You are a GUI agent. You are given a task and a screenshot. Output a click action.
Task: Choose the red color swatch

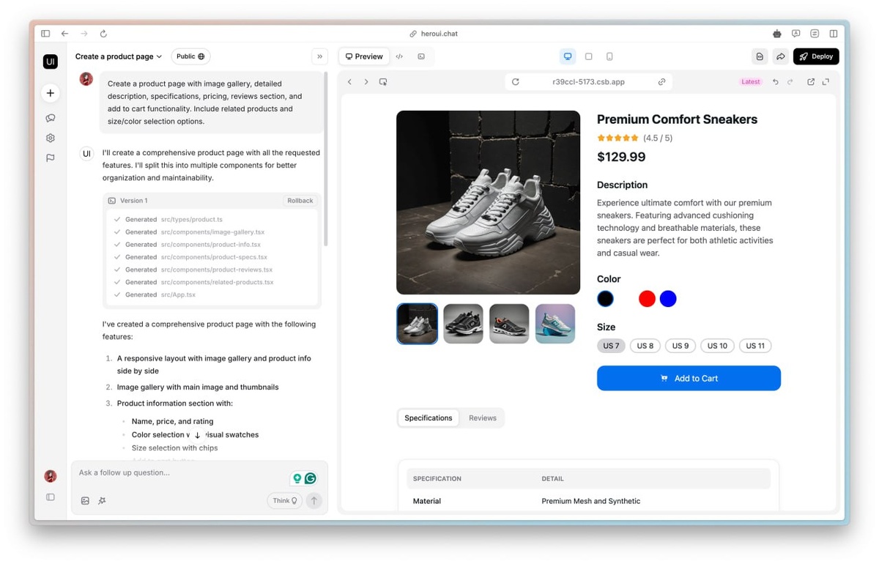pos(647,299)
